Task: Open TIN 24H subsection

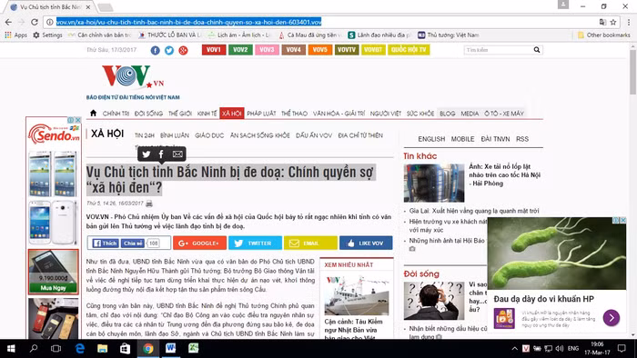Action: (x=145, y=135)
